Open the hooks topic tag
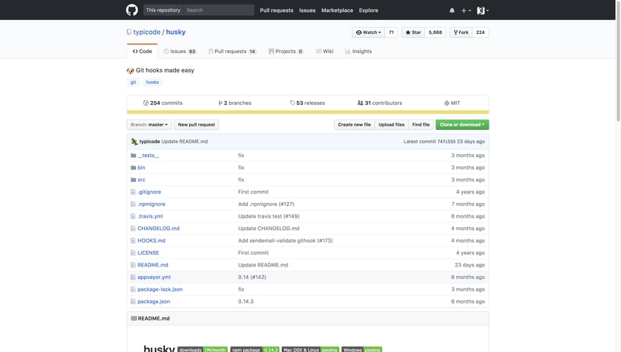621x352 pixels. click(x=152, y=82)
